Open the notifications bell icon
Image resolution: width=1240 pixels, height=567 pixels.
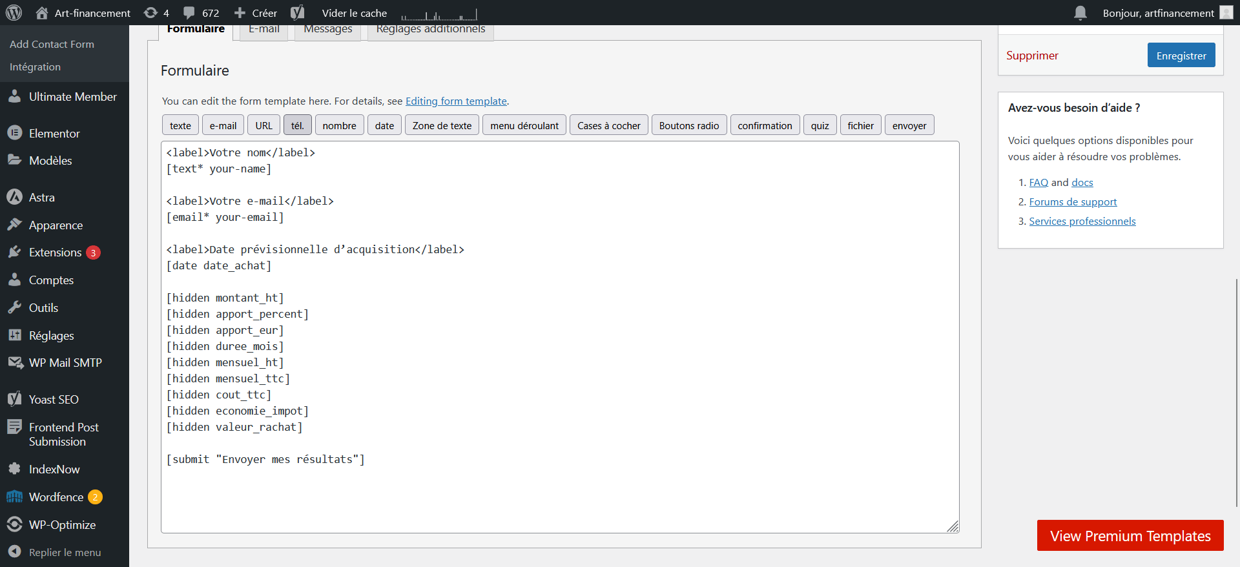pos(1080,13)
